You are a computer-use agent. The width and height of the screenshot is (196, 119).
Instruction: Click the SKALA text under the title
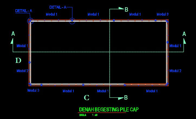click(x=83, y=115)
